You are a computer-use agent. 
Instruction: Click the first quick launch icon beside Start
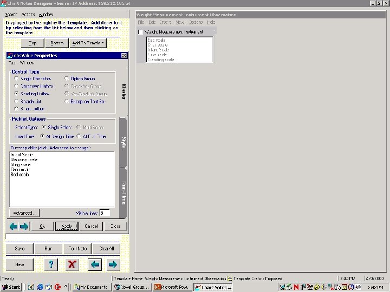(31, 287)
